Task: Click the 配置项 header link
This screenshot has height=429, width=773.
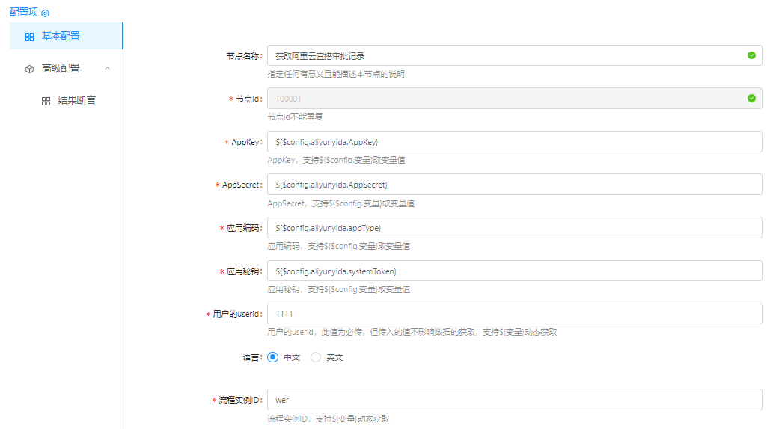Action: click(x=23, y=13)
